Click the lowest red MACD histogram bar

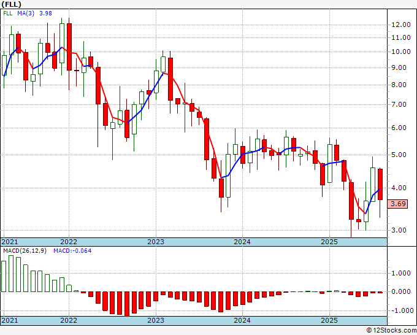click(x=127, y=304)
